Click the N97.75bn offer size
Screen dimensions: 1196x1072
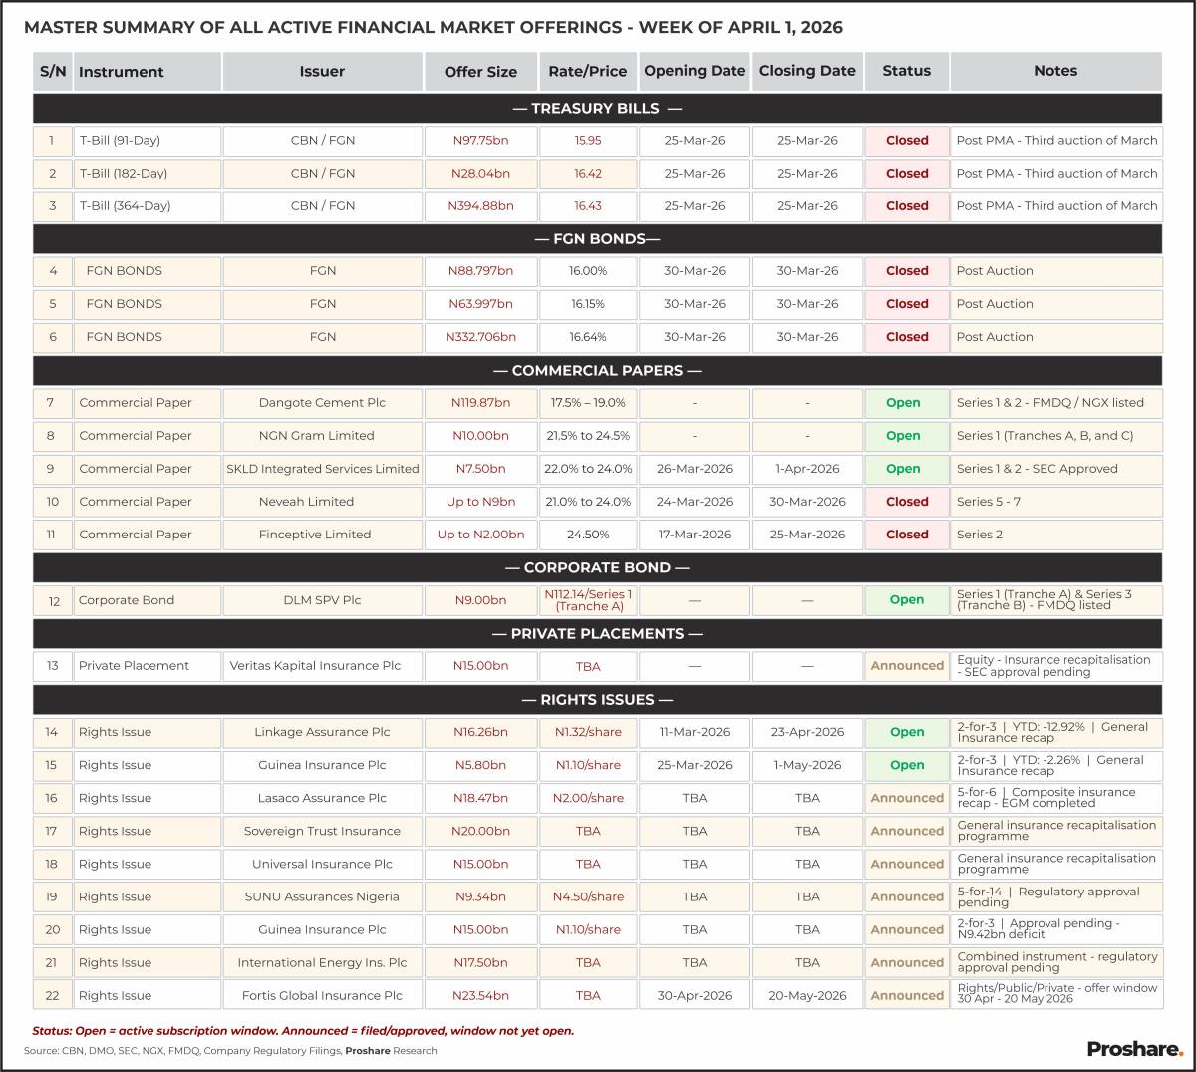480,141
